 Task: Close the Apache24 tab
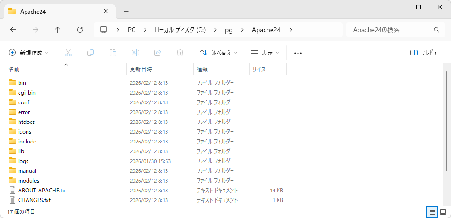[x=106, y=12]
